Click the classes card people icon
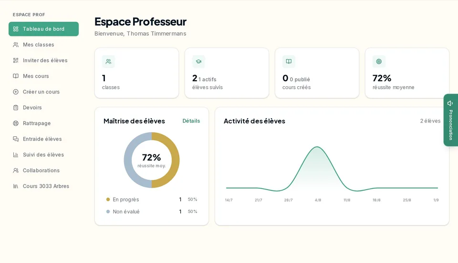Screen dimensions: 458x263 tap(108, 61)
